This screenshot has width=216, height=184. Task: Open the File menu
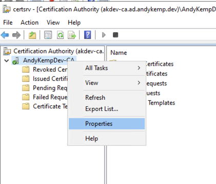pos(8,22)
